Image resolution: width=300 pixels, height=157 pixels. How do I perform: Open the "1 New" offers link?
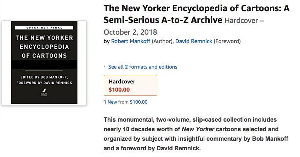pos(110,102)
